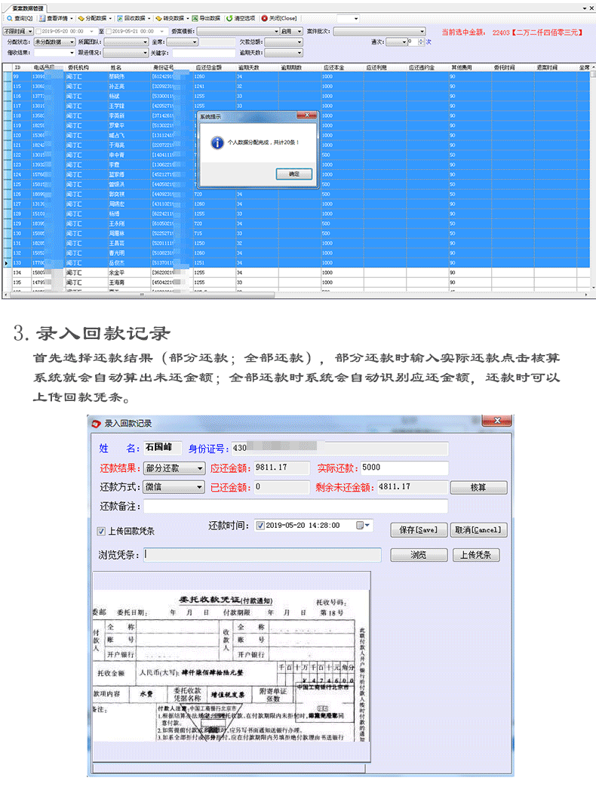Click the 浏览凭条 path input field
The width and height of the screenshot is (596, 793).
262,555
